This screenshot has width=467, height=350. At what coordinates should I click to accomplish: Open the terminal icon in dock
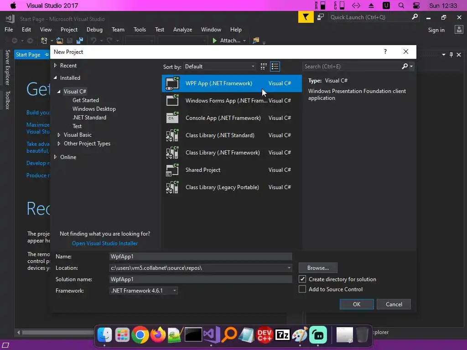tap(193, 335)
